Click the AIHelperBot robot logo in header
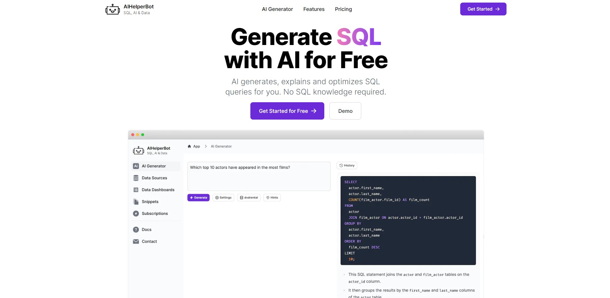 112,9
